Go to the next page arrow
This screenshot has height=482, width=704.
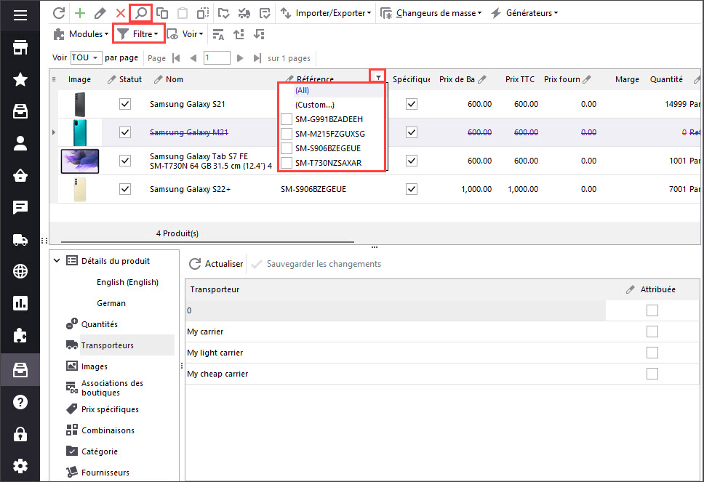[240, 58]
